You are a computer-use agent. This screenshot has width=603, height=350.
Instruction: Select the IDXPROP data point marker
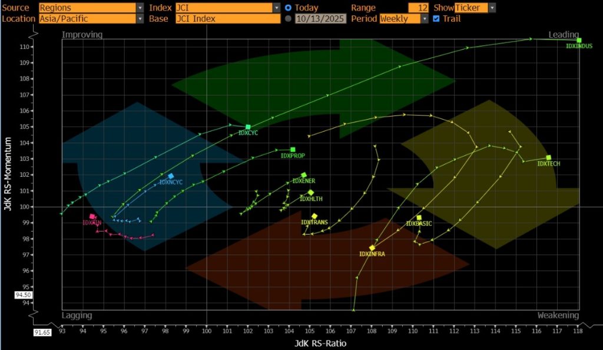point(293,150)
